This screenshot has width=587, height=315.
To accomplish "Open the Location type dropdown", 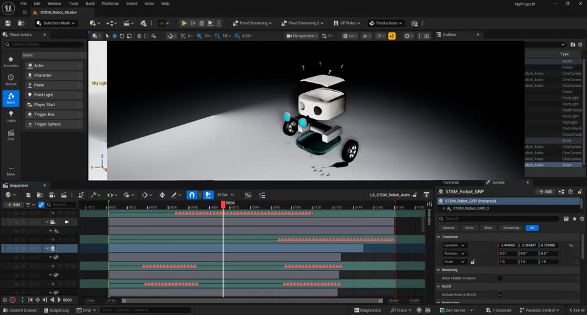I will [x=454, y=245].
